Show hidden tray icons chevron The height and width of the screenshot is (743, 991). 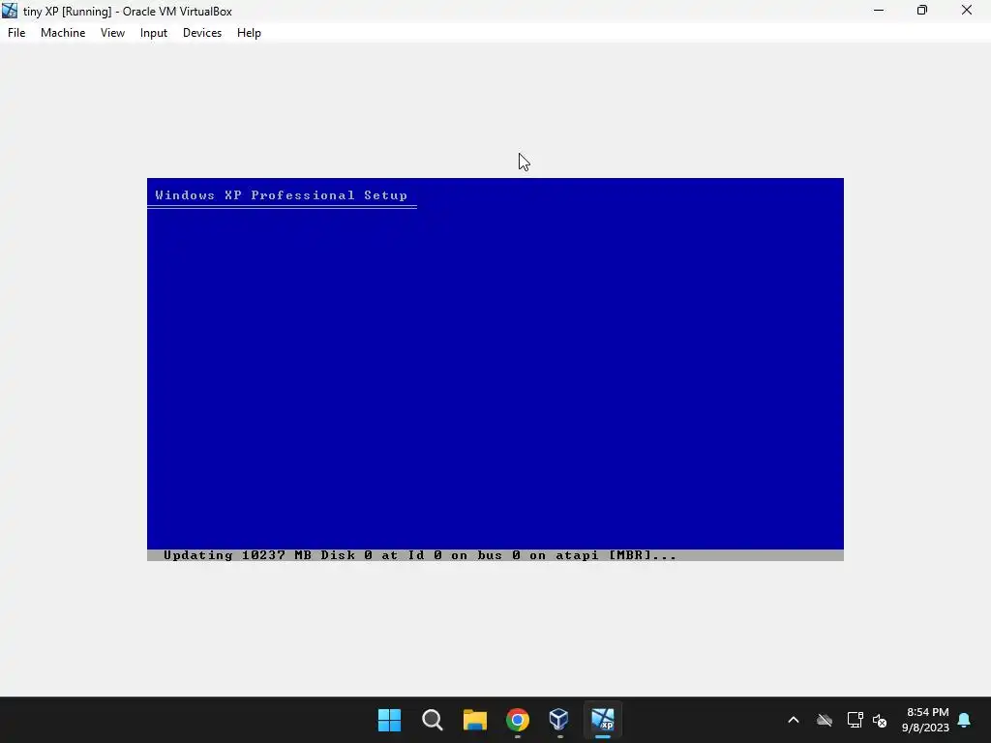[794, 720]
